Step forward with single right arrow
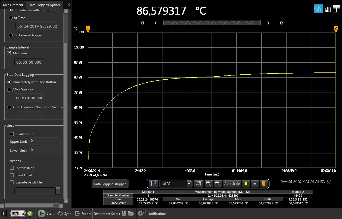 (268, 23)
